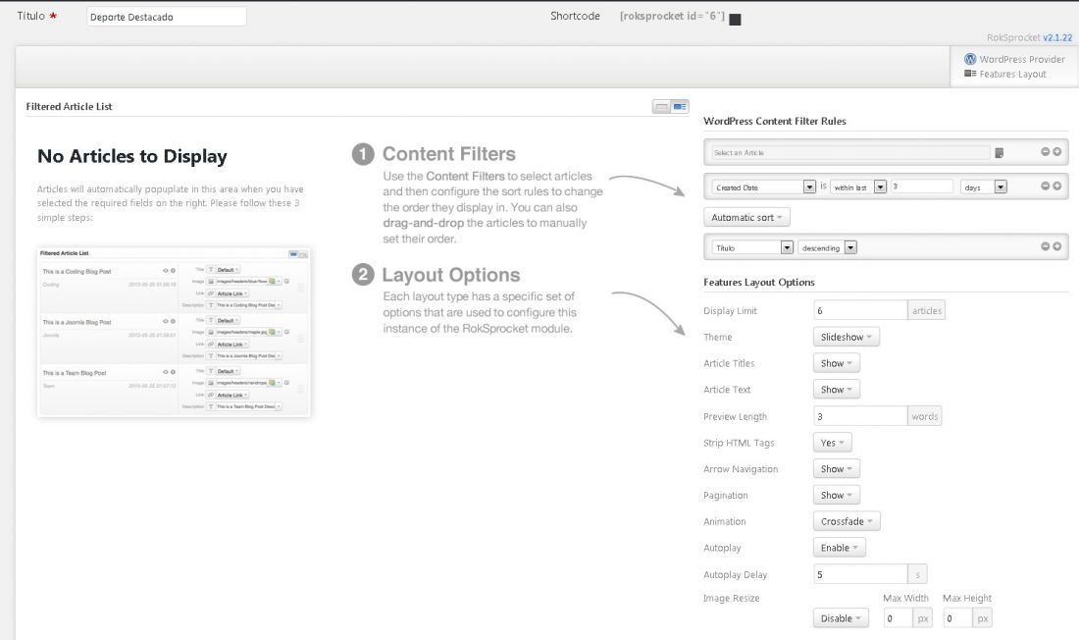Open the Automatic sort dropdown

746,217
